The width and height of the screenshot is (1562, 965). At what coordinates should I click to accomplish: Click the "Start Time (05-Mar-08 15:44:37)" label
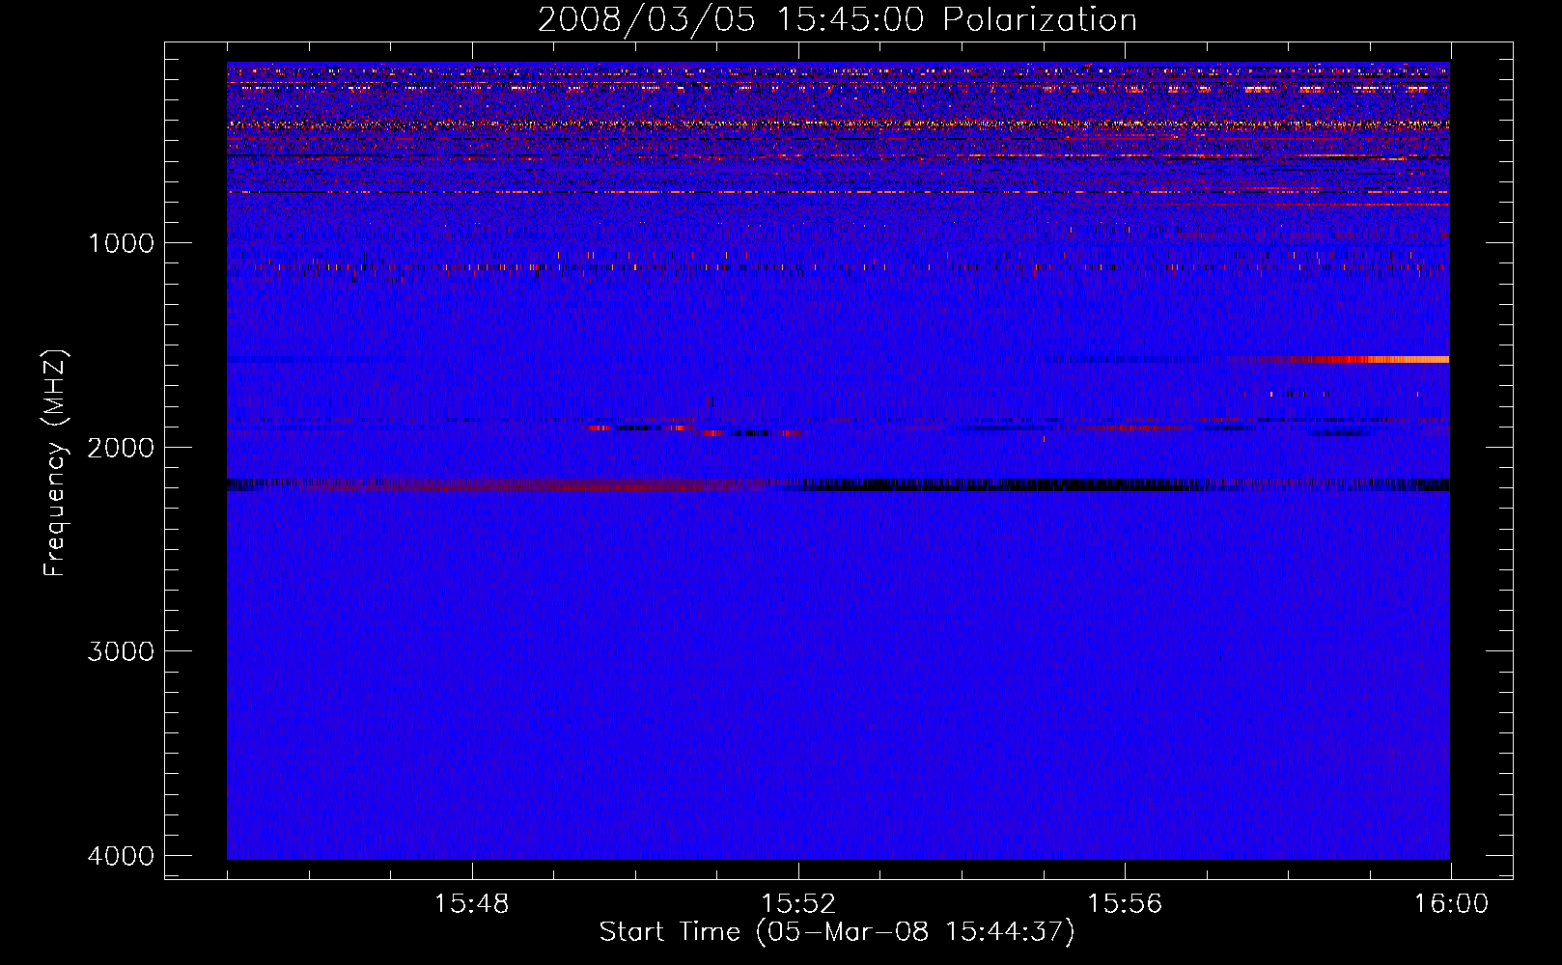point(837,932)
